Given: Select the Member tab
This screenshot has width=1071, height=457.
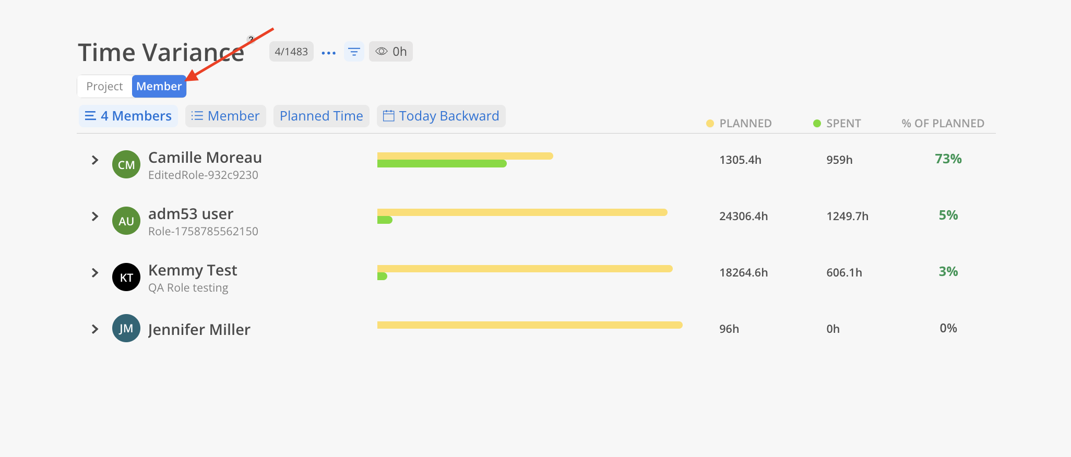Looking at the screenshot, I should (x=159, y=87).
